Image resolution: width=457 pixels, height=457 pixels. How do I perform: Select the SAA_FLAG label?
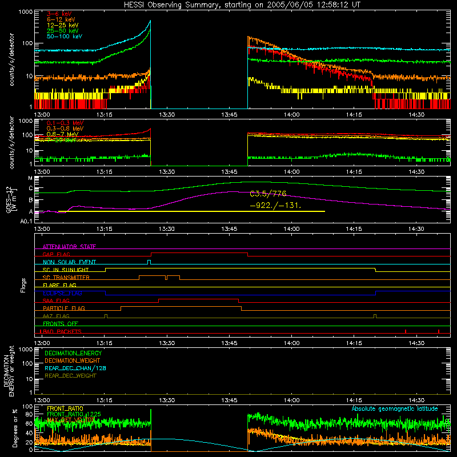tap(56, 300)
